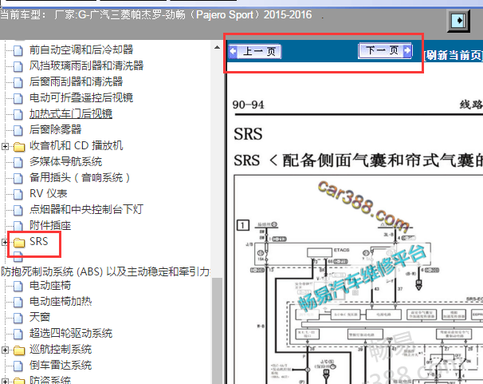Expand the 防盗系统 folder node
Screen dimensions: 483x384
(5, 382)
